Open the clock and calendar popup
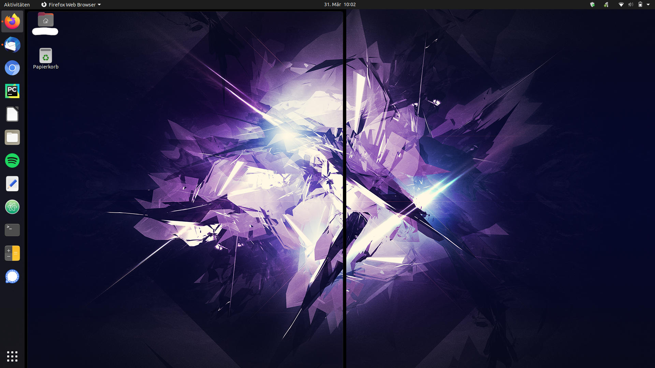The height and width of the screenshot is (368, 655). (339, 4)
